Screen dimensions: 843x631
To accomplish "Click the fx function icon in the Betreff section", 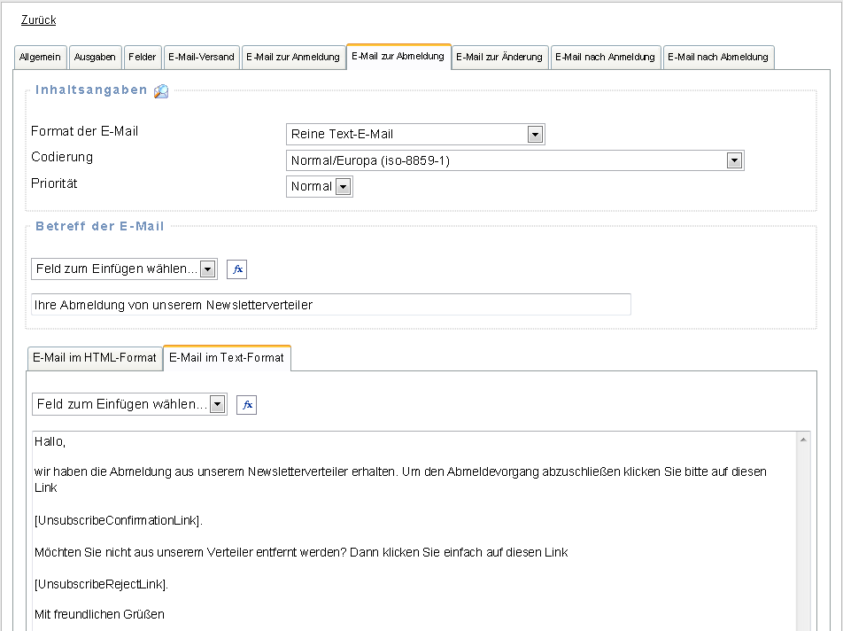I will point(236,269).
